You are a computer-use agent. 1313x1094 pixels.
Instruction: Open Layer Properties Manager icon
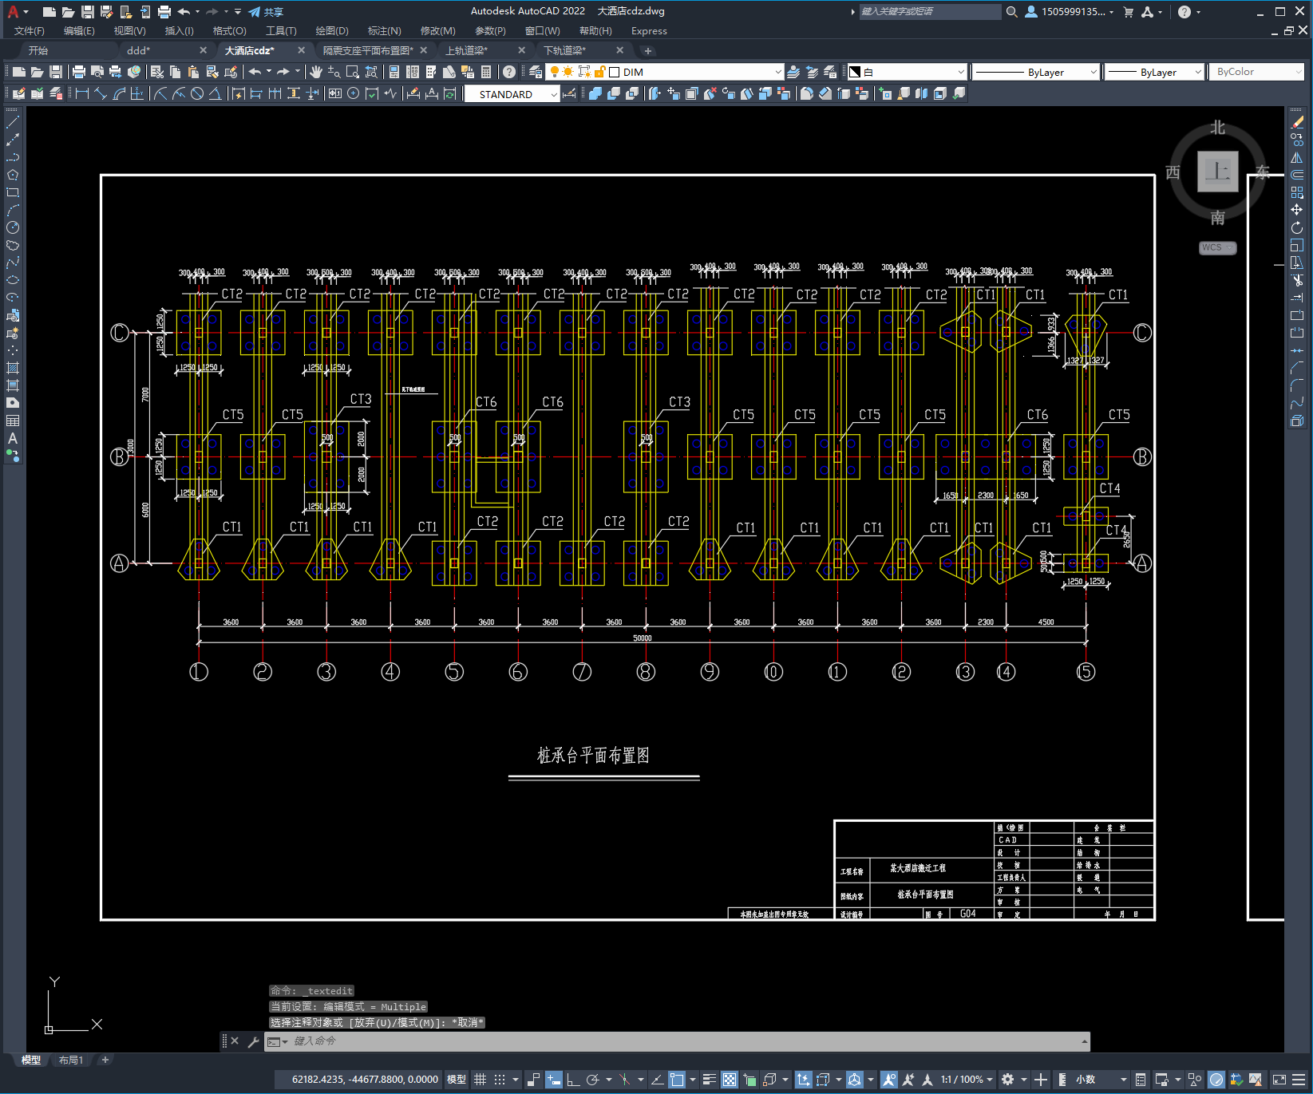point(536,72)
